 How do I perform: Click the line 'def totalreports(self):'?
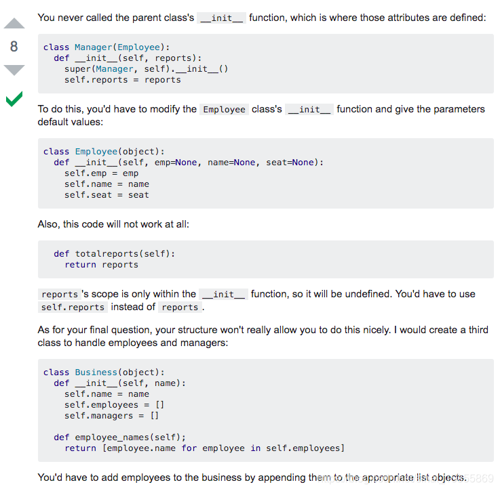pyautogui.click(x=115, y=254)
